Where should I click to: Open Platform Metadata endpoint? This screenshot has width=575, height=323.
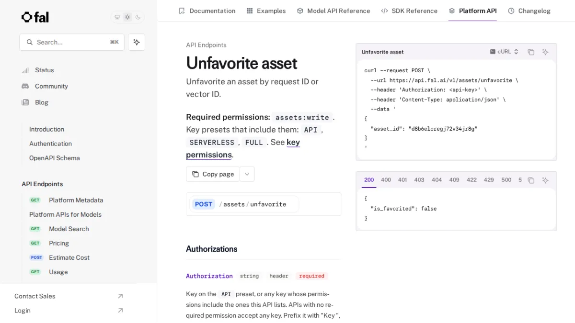pos(67,200)
